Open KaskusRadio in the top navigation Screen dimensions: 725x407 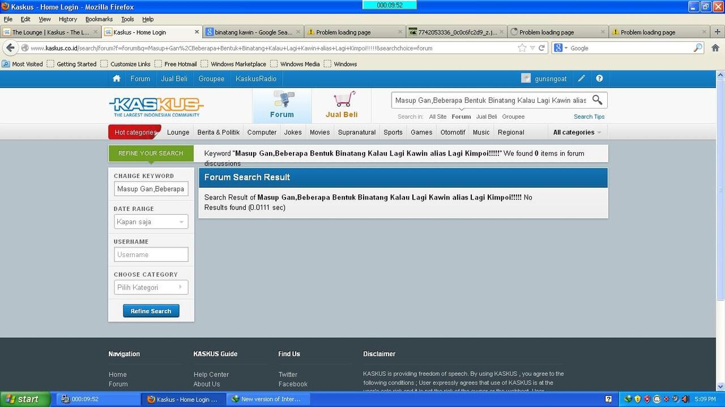pos(256,79)
